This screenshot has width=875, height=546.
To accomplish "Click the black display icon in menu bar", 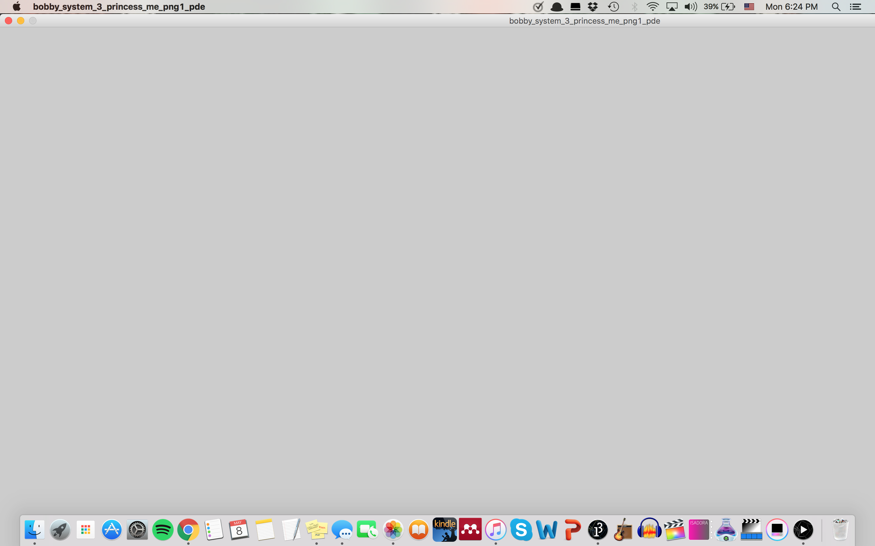I will tap(575, 6).
